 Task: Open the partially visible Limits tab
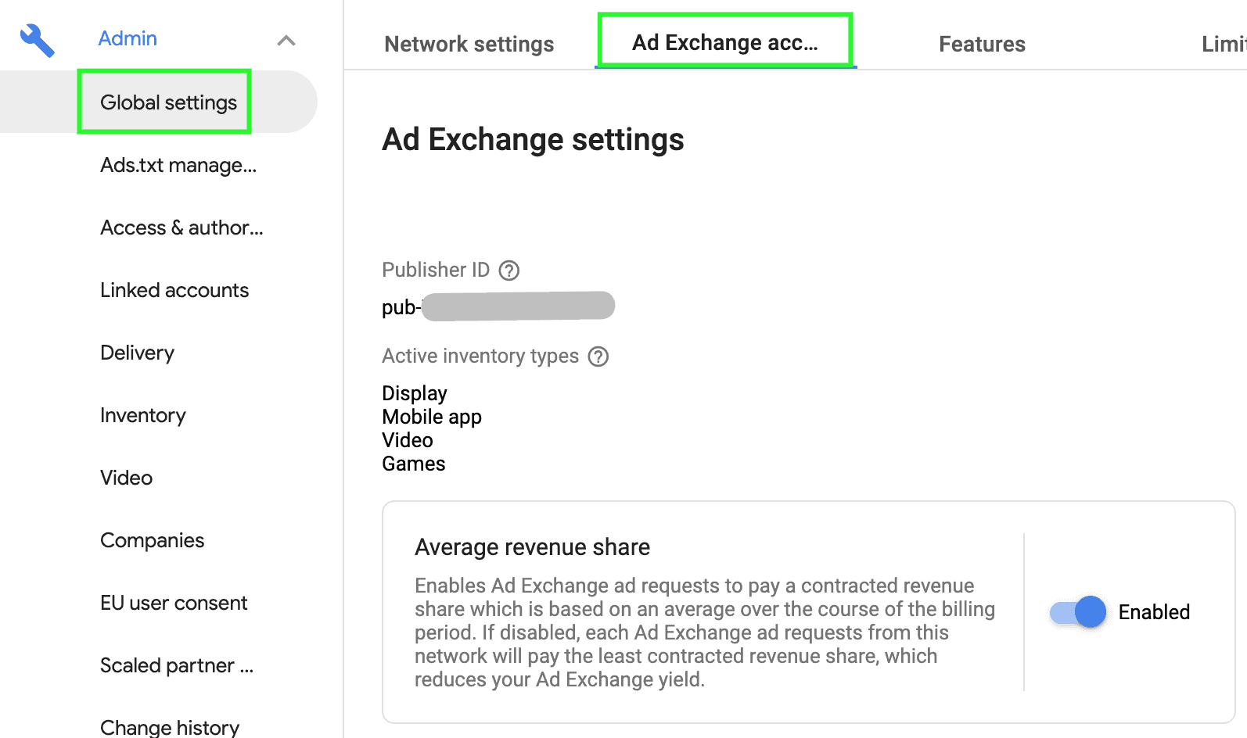1224,44
